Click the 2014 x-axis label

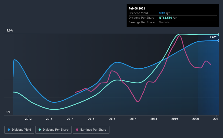point(70,119)
